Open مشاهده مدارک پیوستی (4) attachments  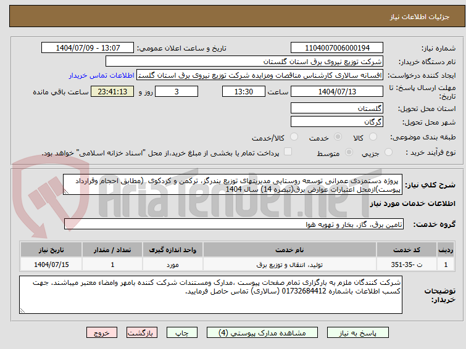[x=262, y=333]
